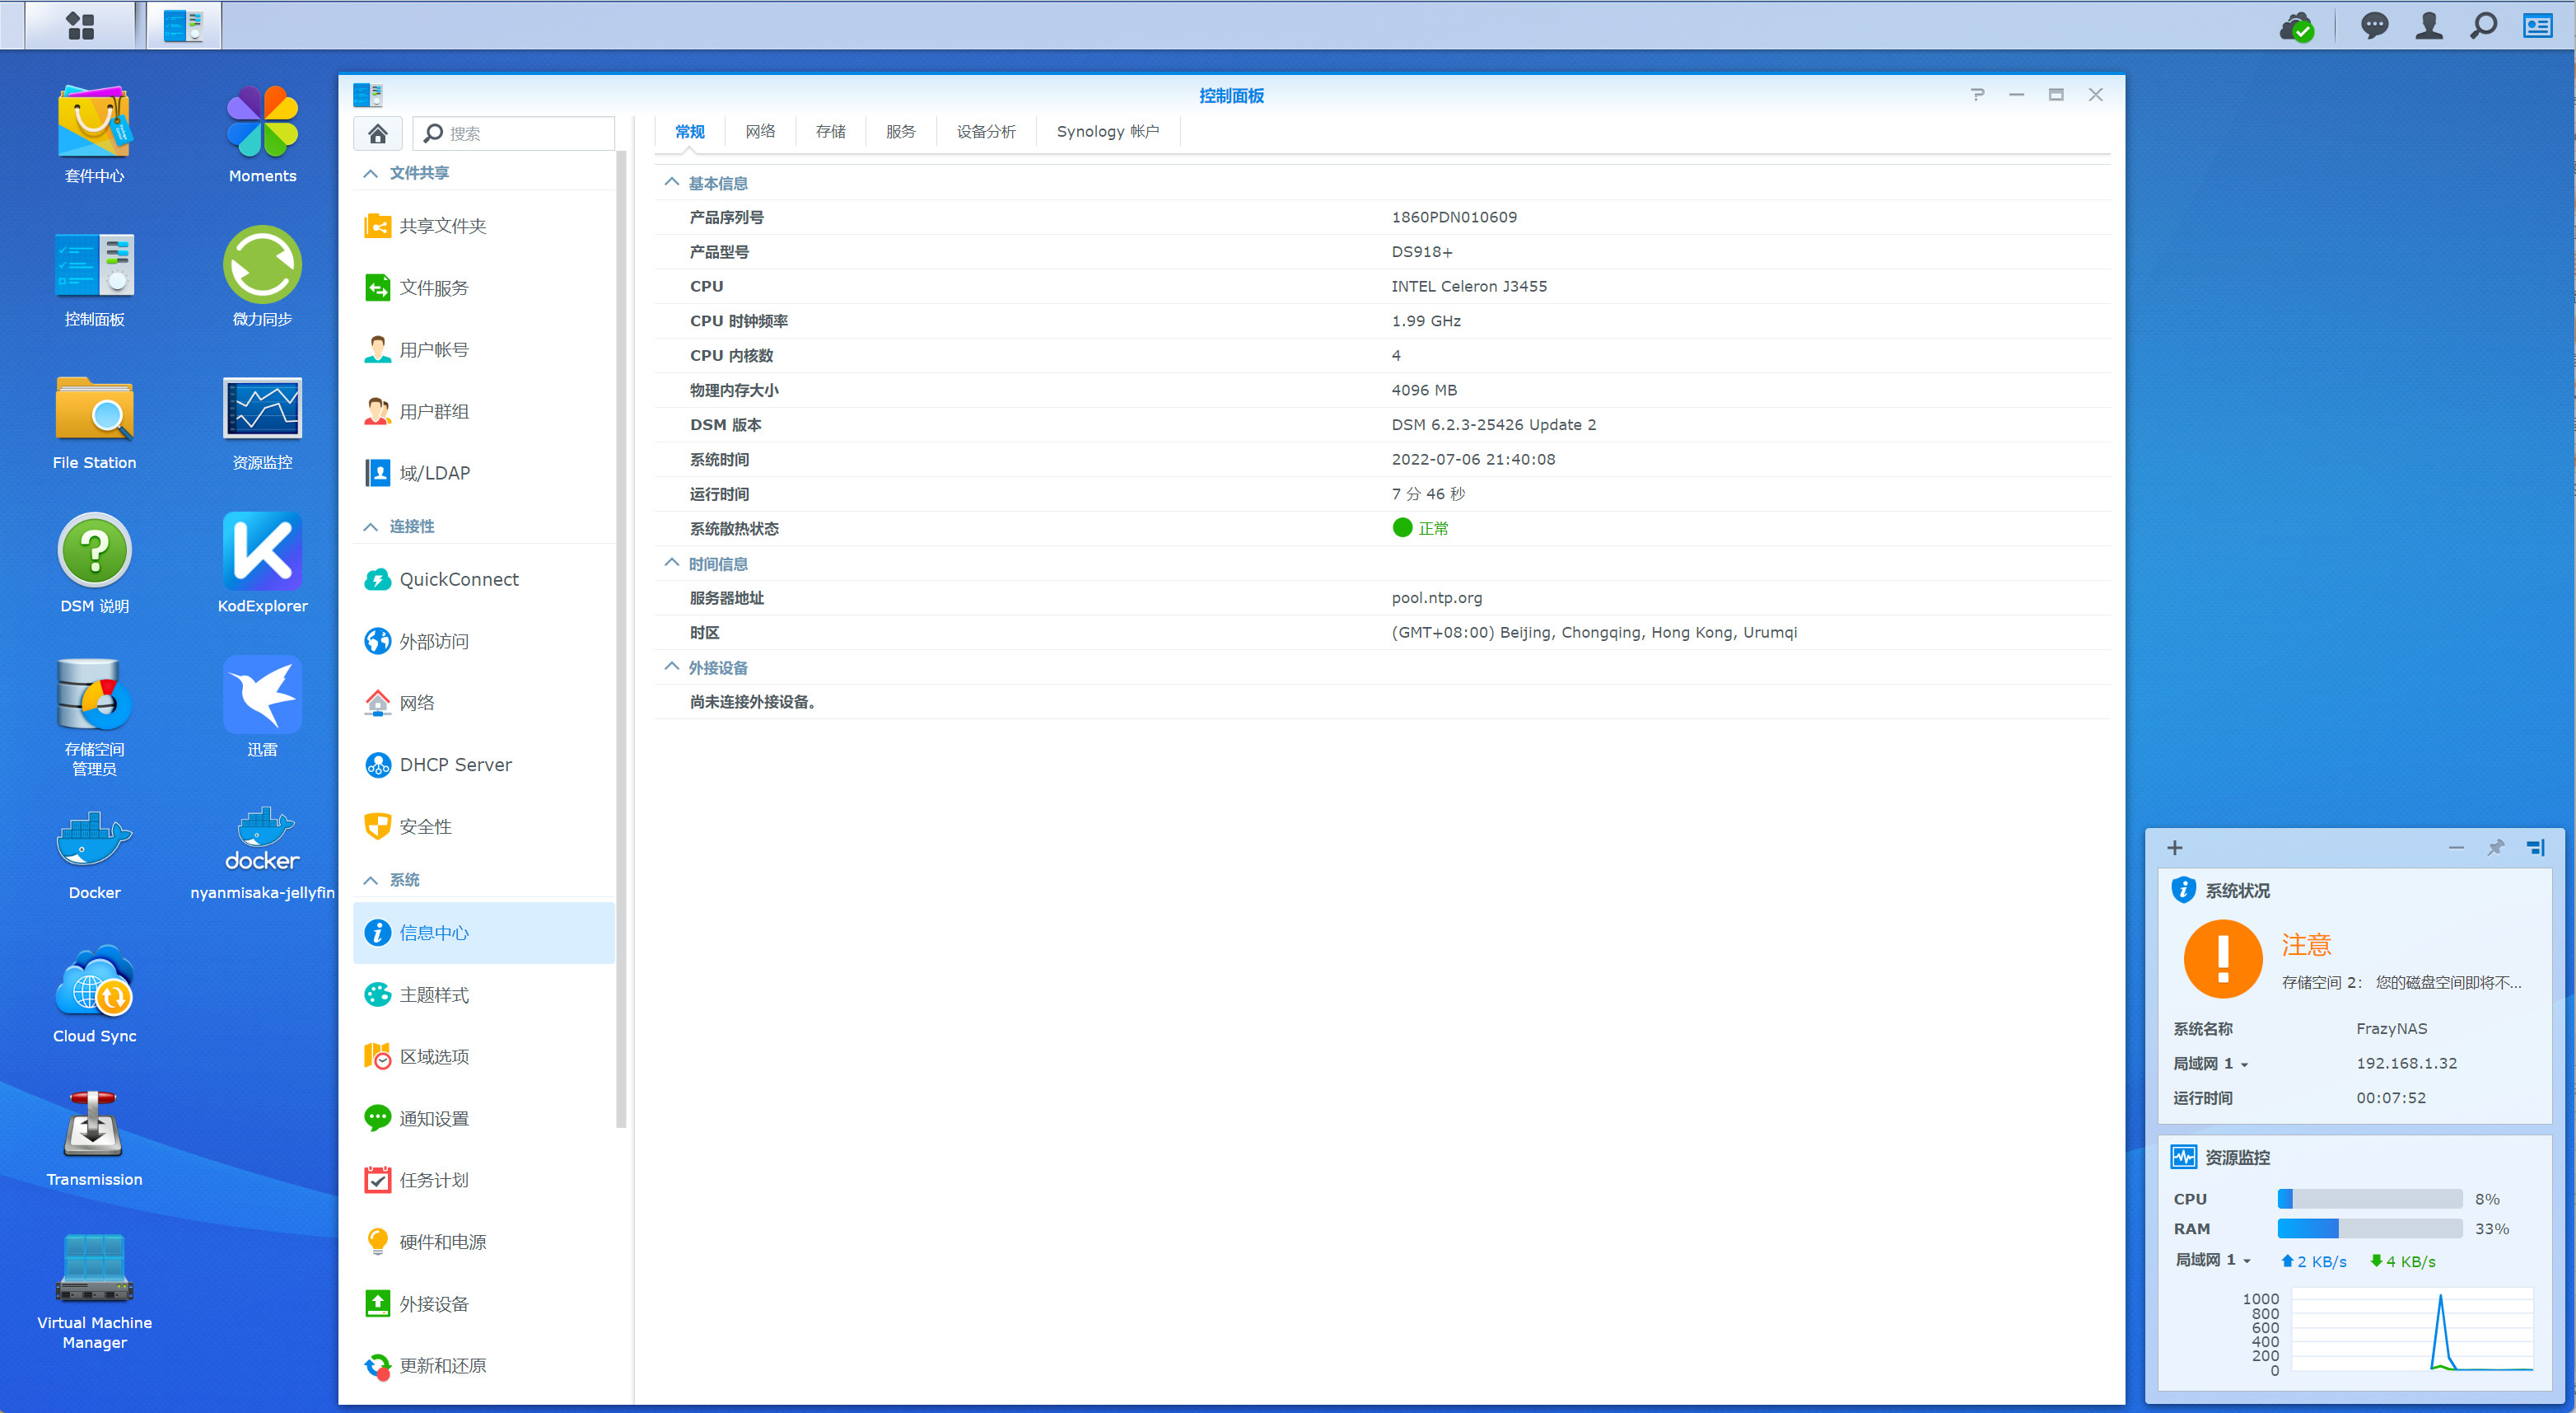Switch to the Synology 帐户 tab
This screenshot has height=1413, width=2576.
coord(1108,131)
